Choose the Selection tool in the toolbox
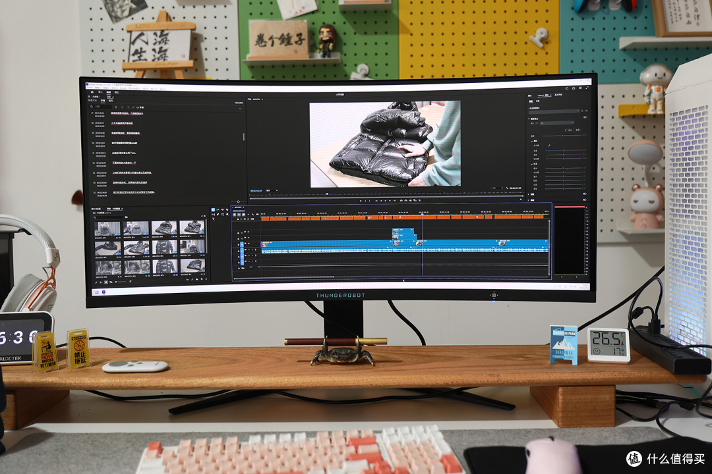 [x=213, y=209]
